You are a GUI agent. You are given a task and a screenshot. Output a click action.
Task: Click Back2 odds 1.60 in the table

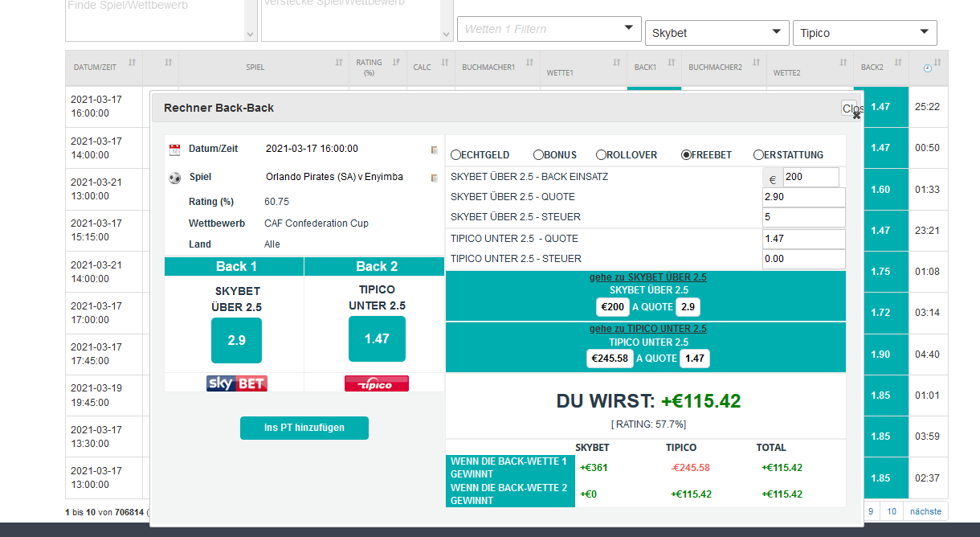[881, 190]
